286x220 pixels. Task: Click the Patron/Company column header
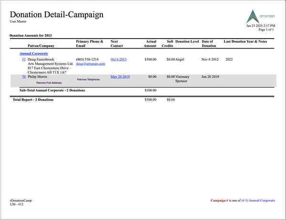point(41,46)
